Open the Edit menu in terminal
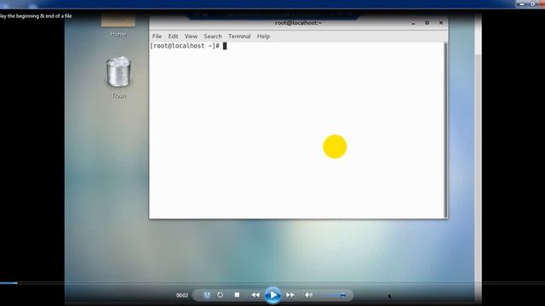Image resolution: width=545 pixels, height=306 pixels. pos(173,36)
